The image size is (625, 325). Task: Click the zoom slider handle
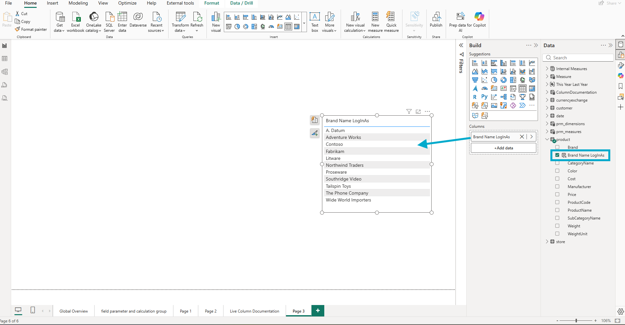(576, 321)
